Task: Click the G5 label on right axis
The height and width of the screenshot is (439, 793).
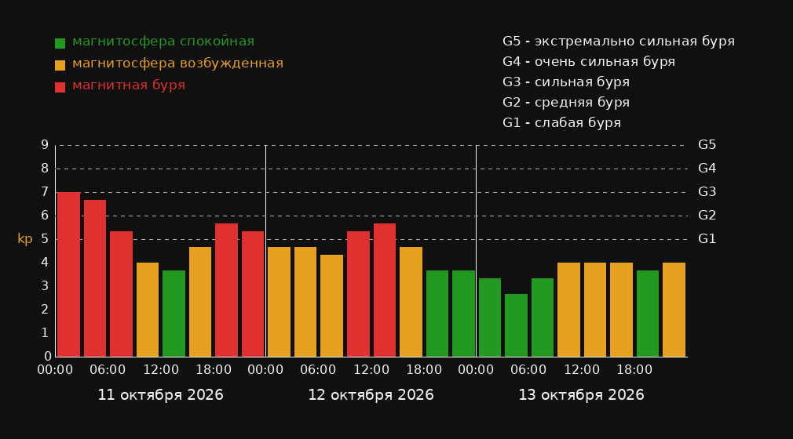Action: 707,145
